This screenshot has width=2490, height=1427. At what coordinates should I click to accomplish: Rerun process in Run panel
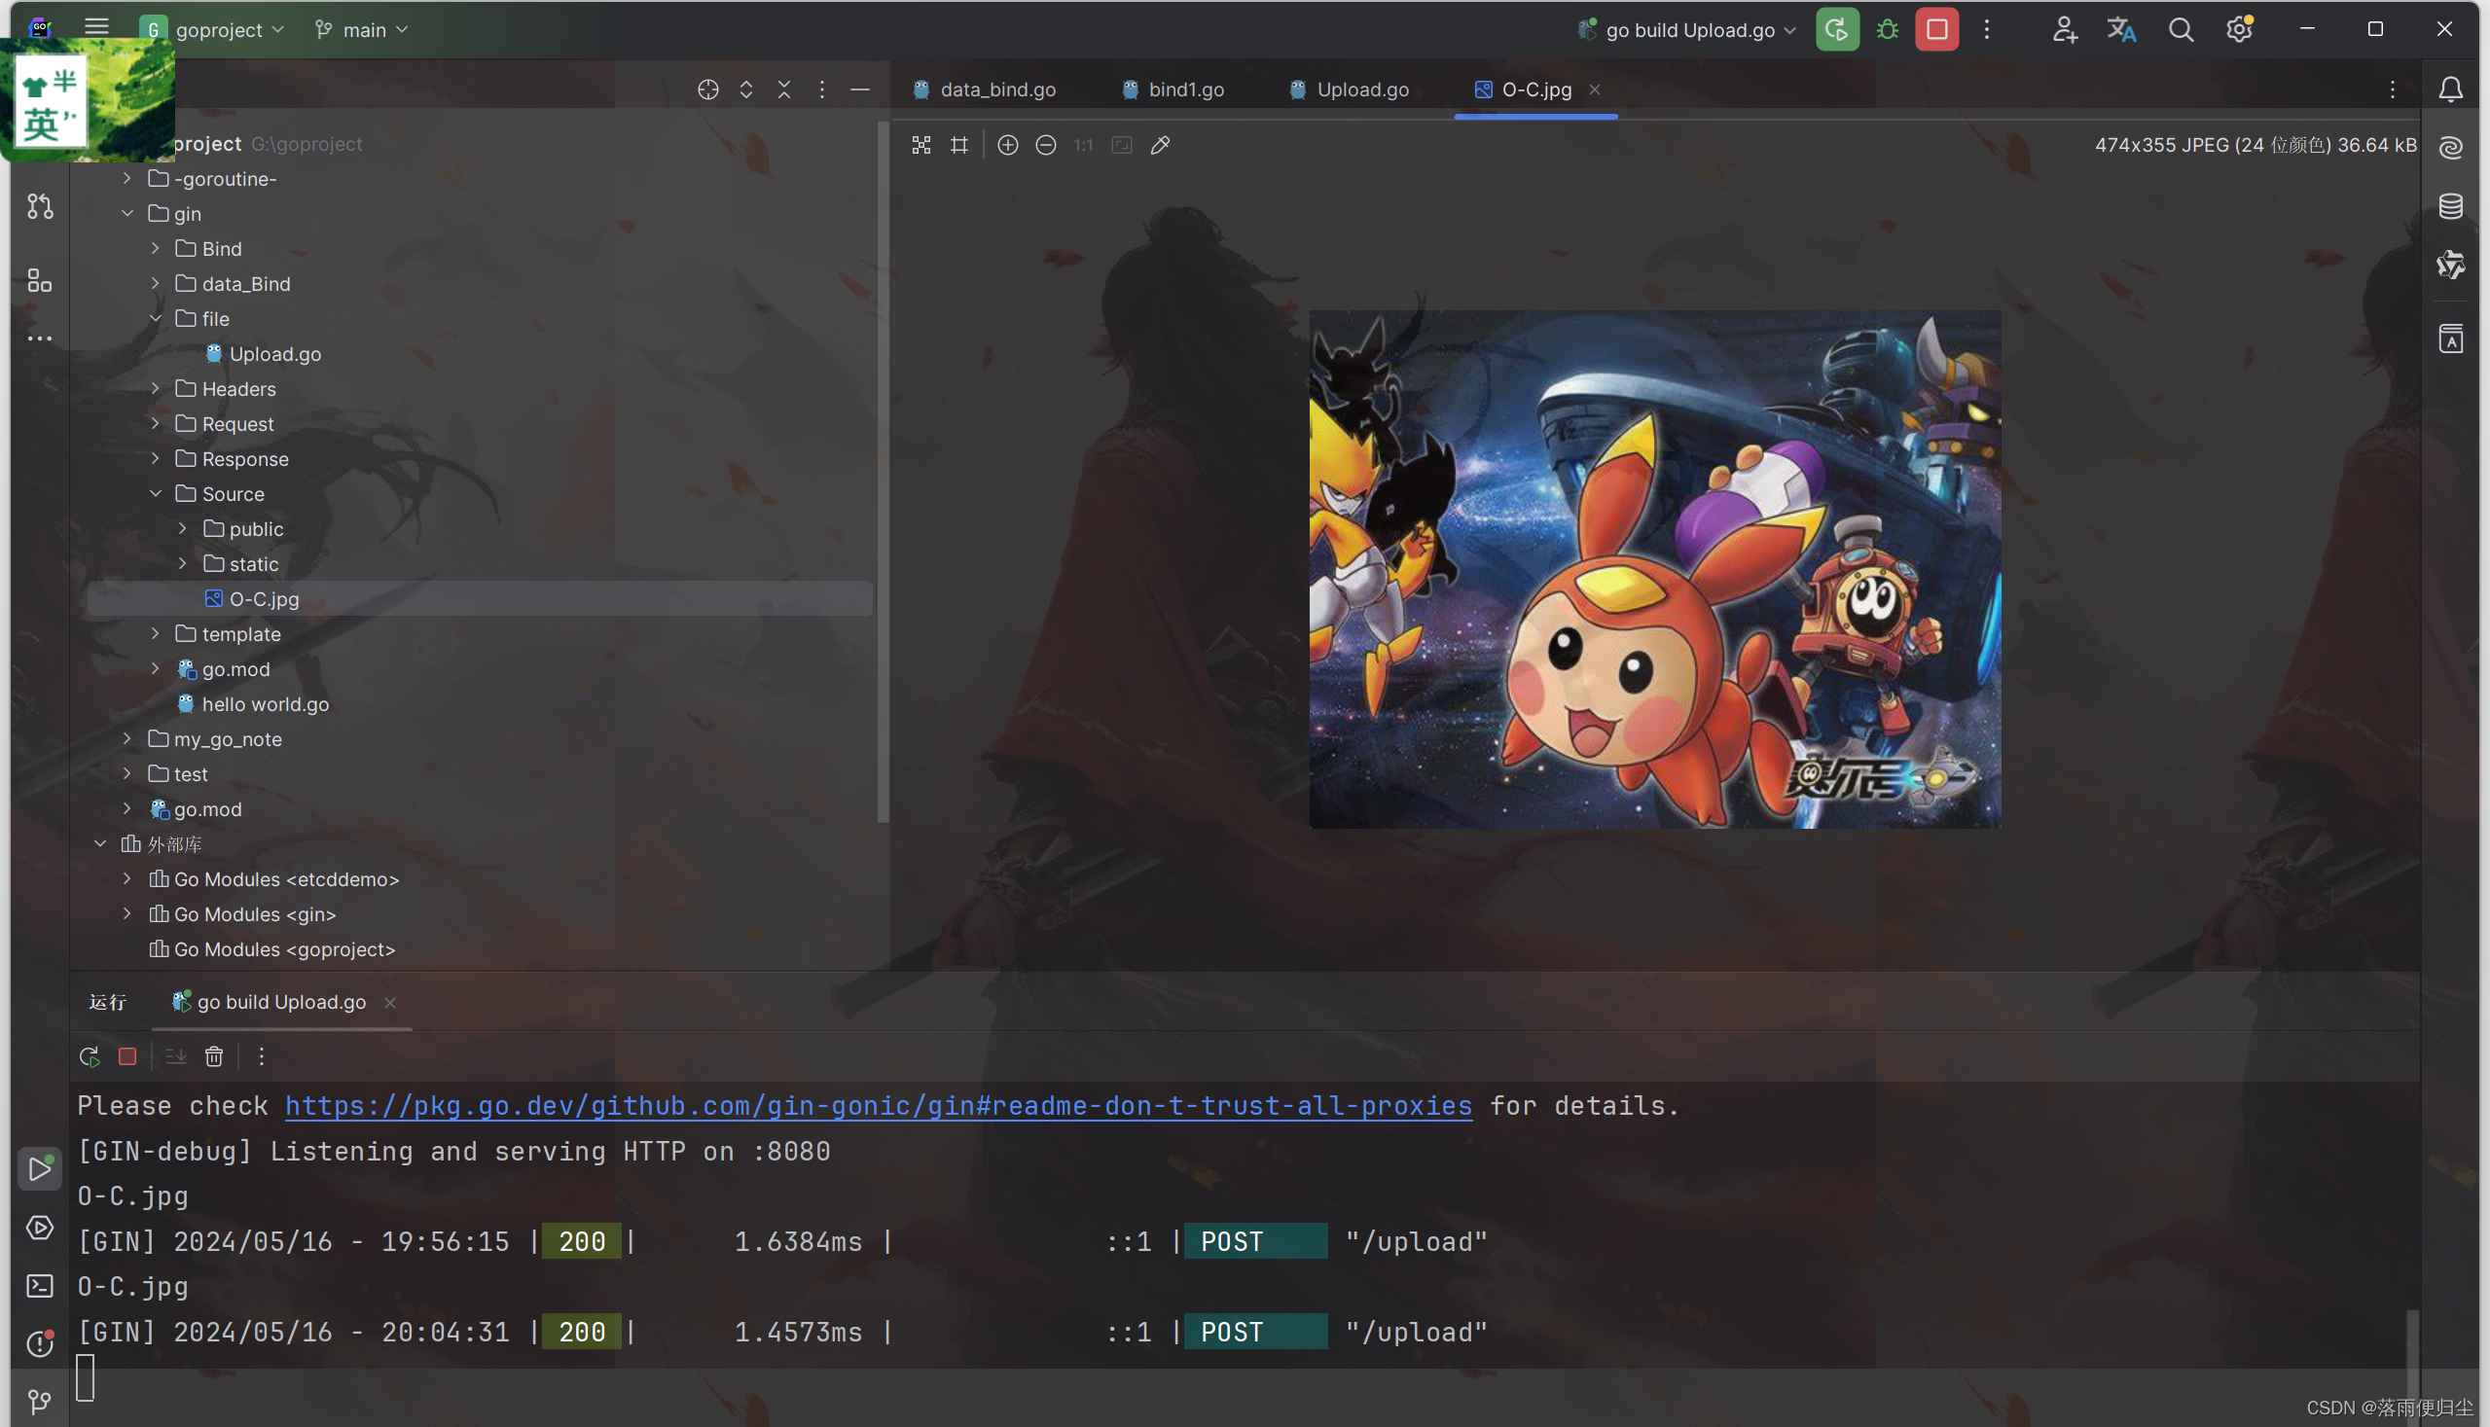tap(90, 1056)
